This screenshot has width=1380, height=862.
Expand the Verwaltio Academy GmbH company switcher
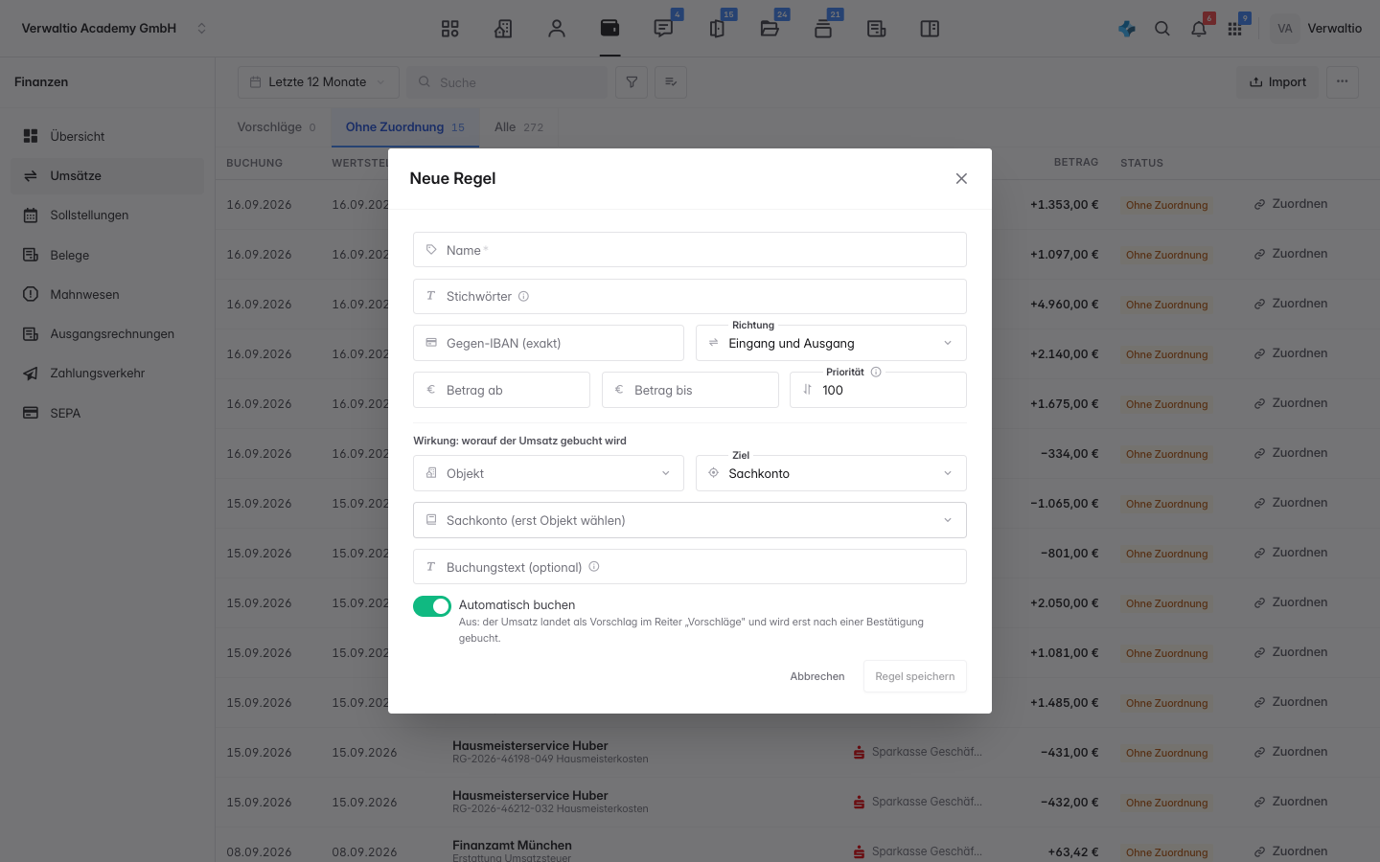[114, 29]
